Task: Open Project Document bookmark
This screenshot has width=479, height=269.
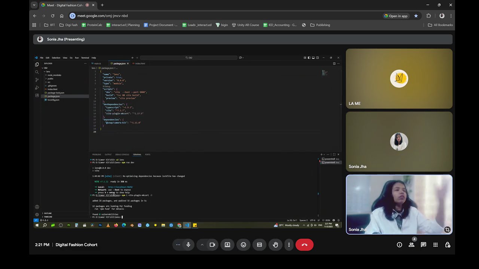Action: (x=161, y=25)
